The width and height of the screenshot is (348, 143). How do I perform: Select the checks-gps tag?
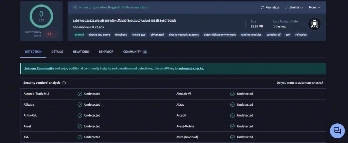139,35
